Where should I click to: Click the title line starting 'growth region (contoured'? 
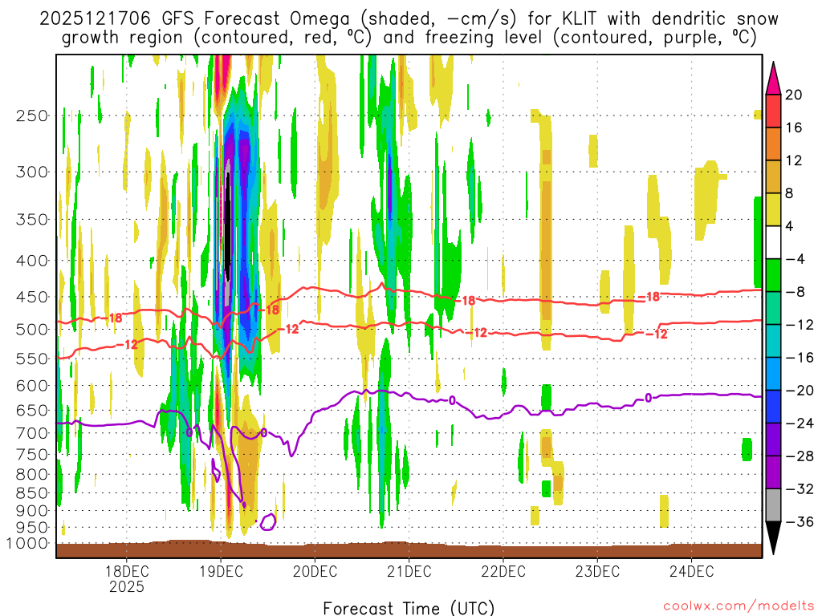pyautogui.click(x=409, y=38)
